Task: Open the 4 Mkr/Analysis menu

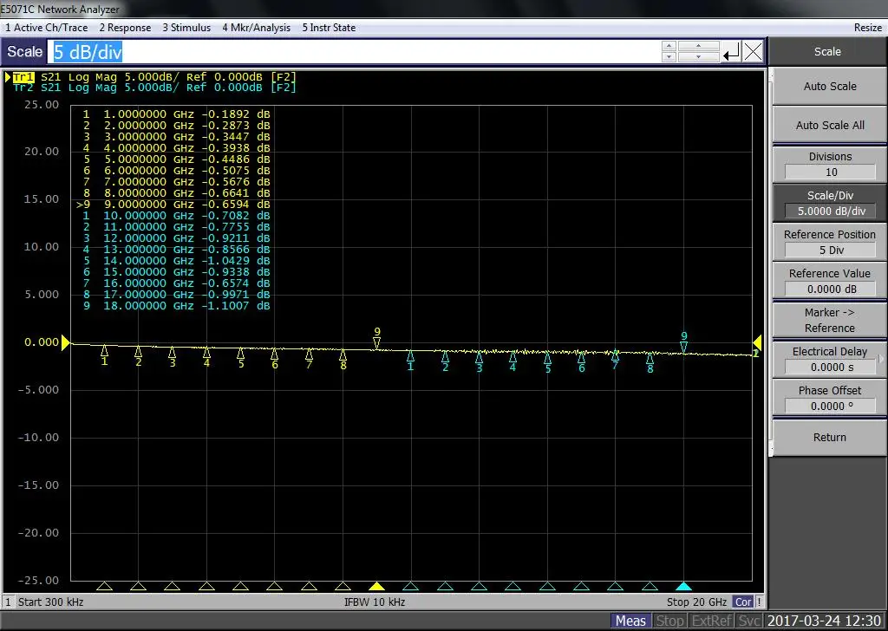Action: pos(256,27)
